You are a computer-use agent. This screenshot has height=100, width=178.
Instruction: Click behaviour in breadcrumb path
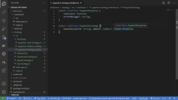[x=55, y=7]
